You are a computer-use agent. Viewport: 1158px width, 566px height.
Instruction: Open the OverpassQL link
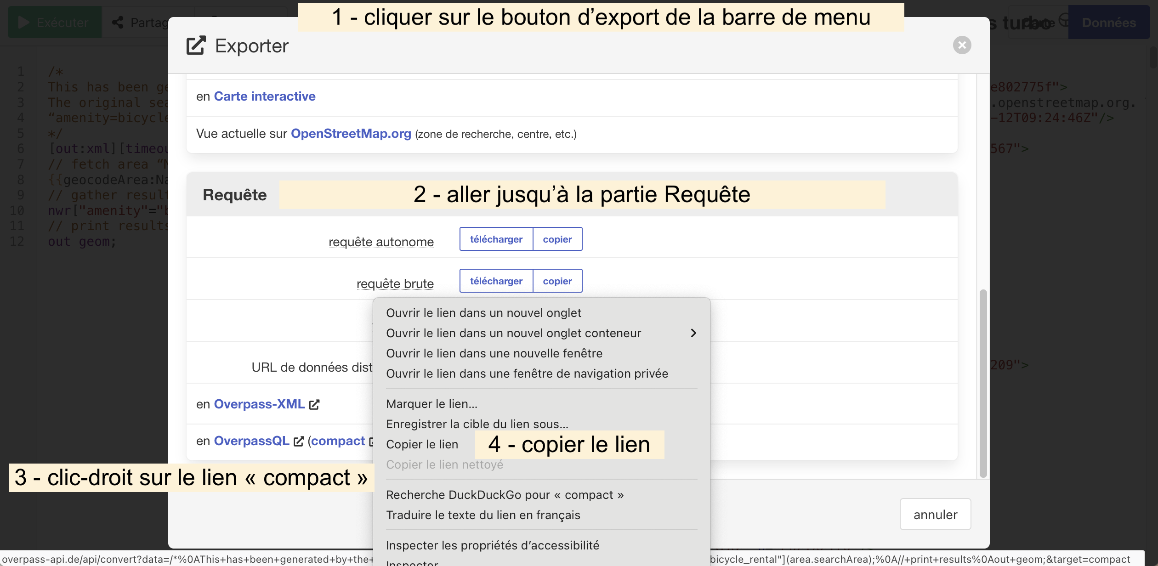click(252, 441)
